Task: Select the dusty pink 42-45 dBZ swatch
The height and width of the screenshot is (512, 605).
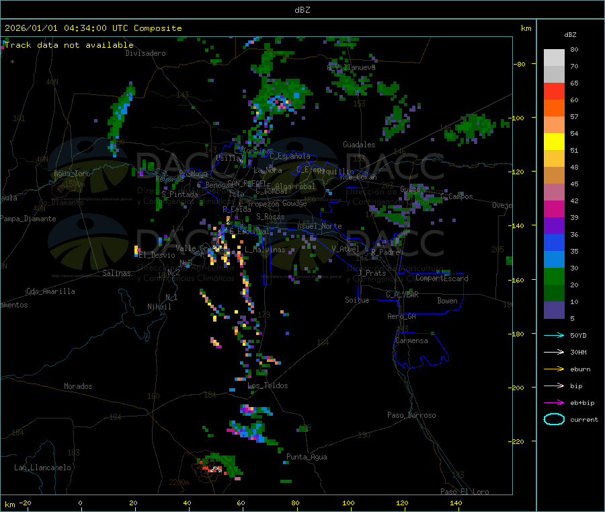Action: pos(554,192)
